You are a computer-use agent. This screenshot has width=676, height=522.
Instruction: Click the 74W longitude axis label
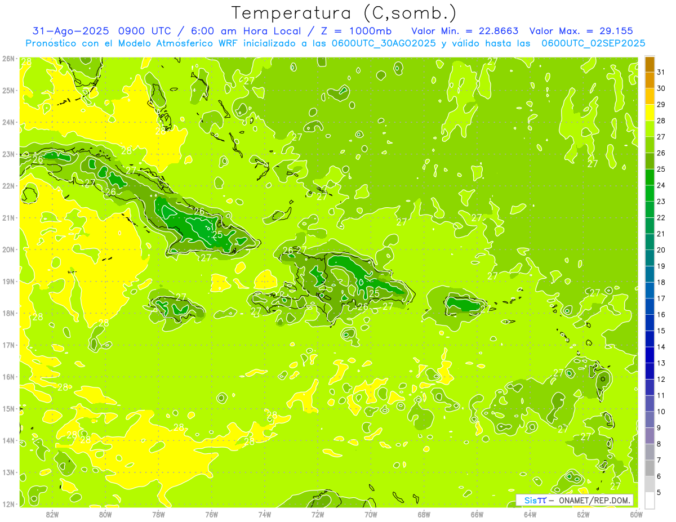(x=264, y=514)
